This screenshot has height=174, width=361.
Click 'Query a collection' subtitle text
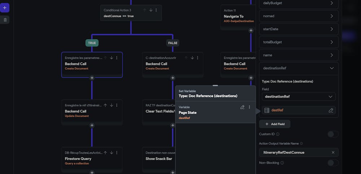(77, 164)
